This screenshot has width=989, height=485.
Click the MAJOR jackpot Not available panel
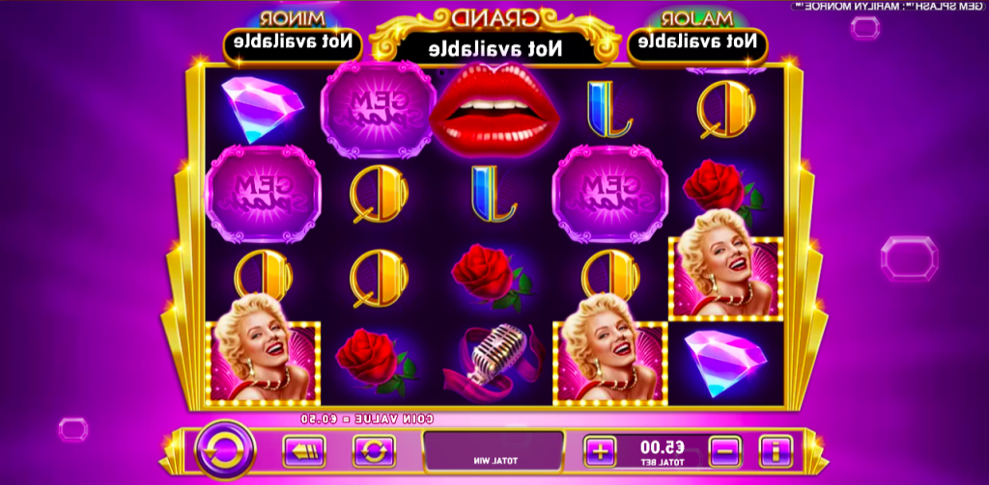click(x=697, y=44)
